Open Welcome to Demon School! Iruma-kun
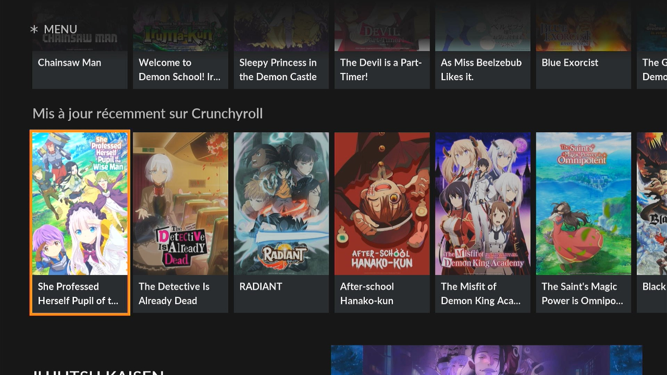This screenshot has height=375, width=667. click(180, 26)
